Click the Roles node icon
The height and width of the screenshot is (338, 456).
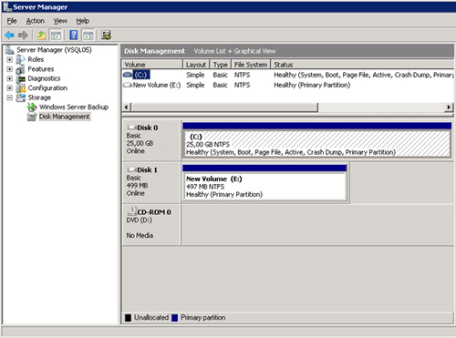tap(21, 59)
